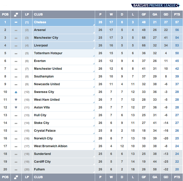Click Aston Villa's down-arrow movement icon
The image size is (183, 181).
[x=16, y=107]
